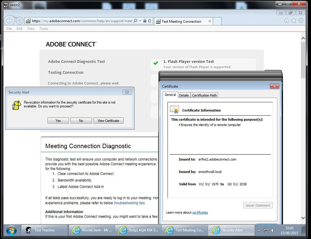Viewport: 311px width, 239px height.
Task: Open the address bar autocomplete dropdown arrow
Action: (140, 21)
